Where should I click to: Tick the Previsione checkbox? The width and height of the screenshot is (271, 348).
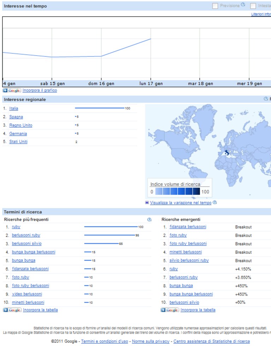[215, 6]
